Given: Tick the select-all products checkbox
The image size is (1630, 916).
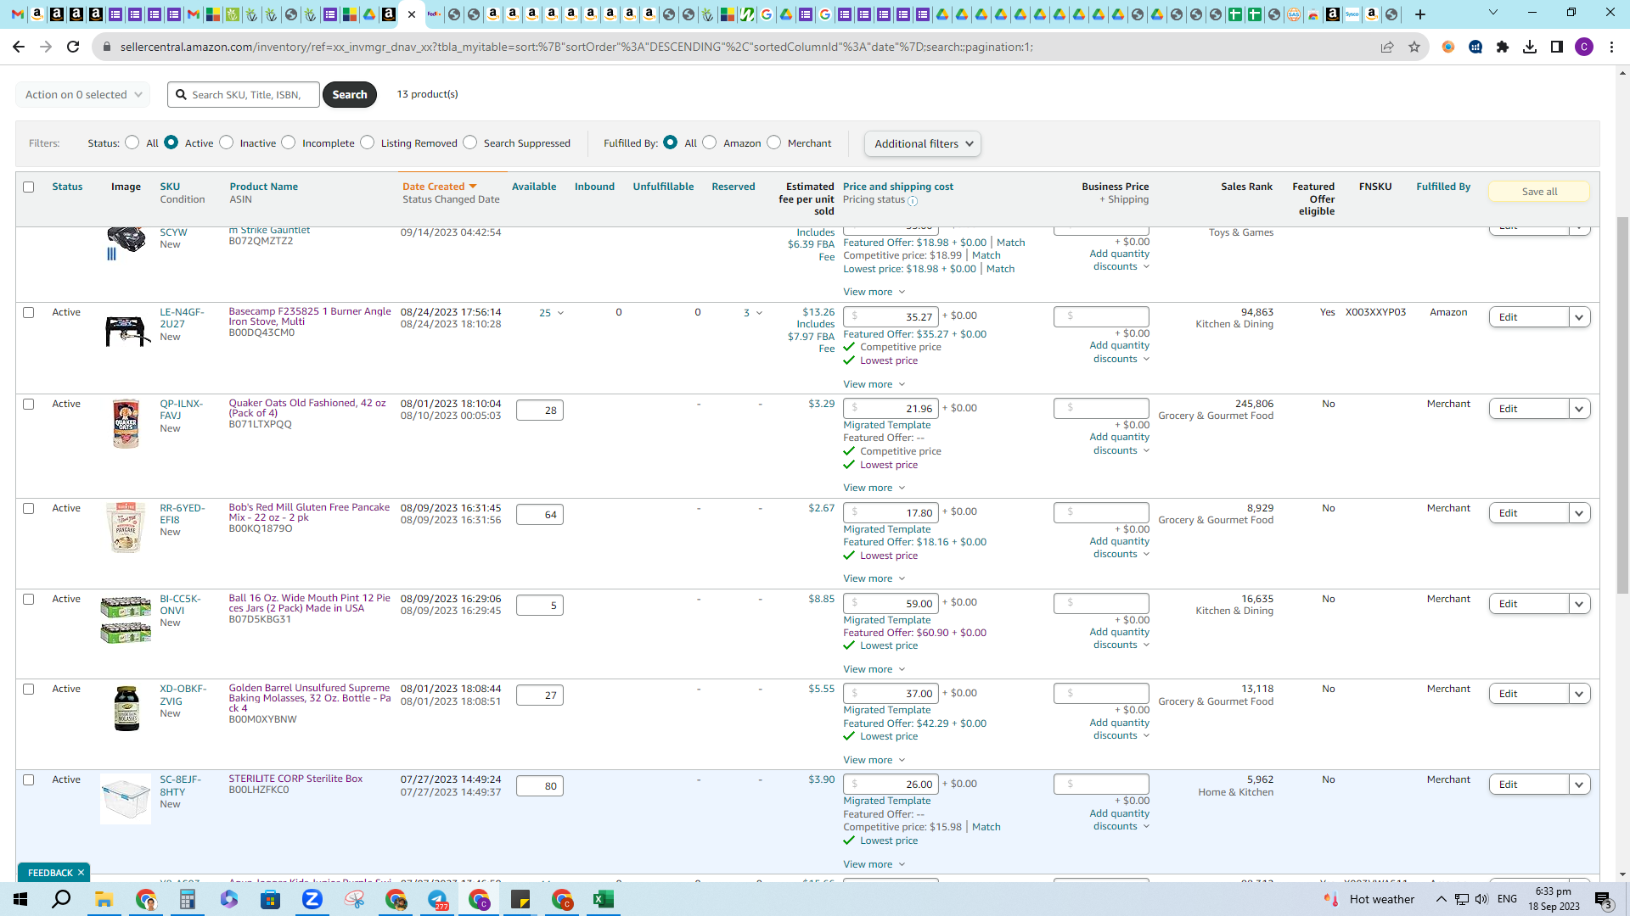Looking at the screenshot, I should (29, 187).
